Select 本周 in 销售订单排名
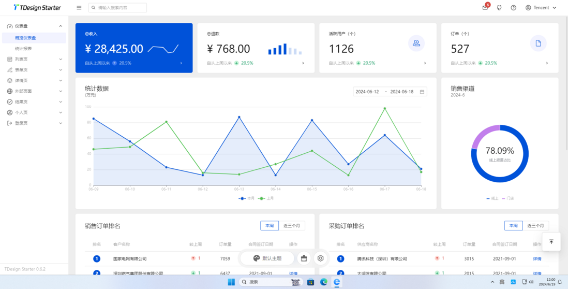568x289 pixels. [269, 225]
